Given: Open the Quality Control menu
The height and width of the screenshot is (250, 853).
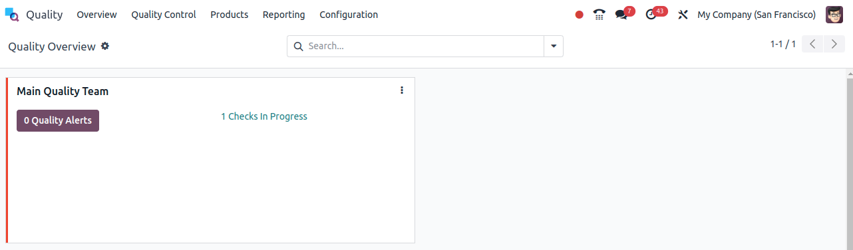Looking at the screenshot, I should pos(164,15).
